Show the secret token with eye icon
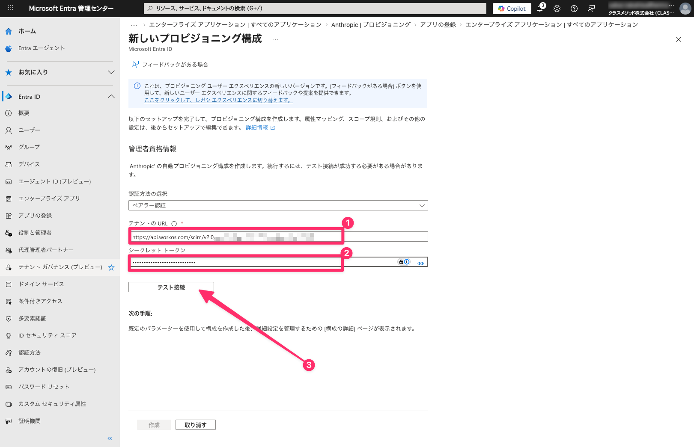This screenshot has height=447, width=694. click(x=421, y=263)
